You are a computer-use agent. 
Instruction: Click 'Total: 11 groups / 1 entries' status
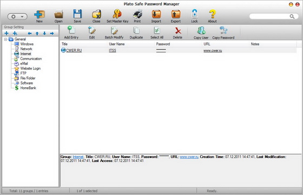coord(29,191)
